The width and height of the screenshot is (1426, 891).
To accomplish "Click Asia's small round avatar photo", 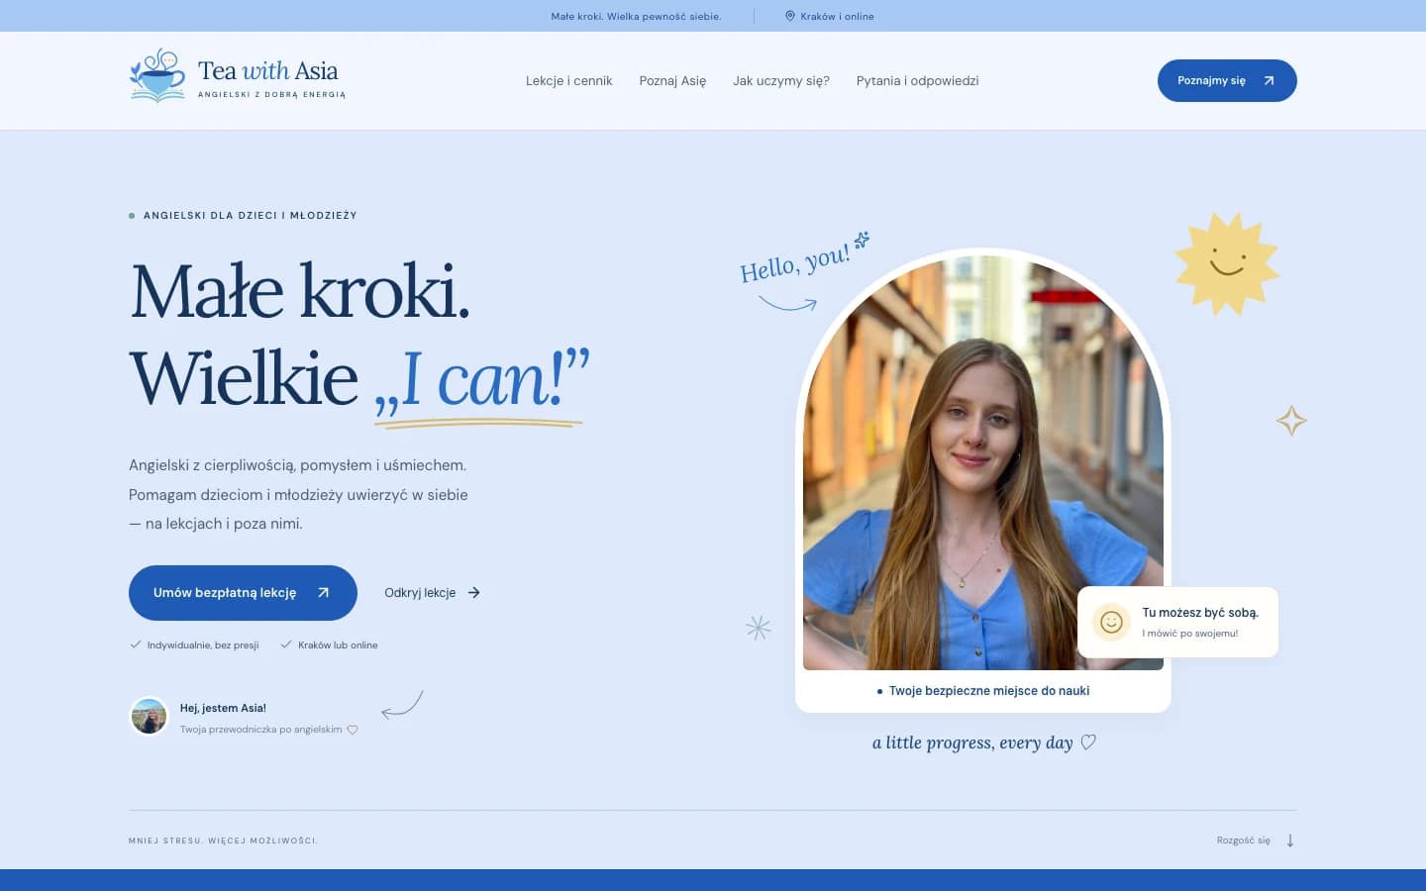I will (150, 716).
